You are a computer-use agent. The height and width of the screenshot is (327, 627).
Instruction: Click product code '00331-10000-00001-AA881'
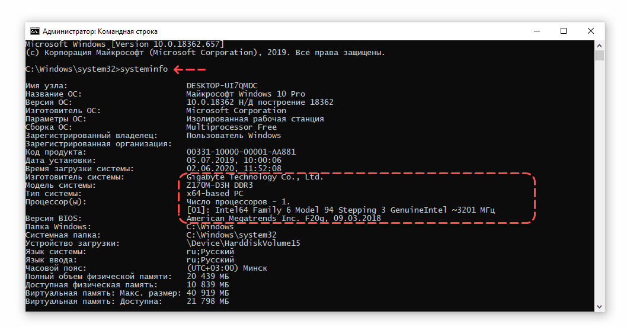point(241,152)
